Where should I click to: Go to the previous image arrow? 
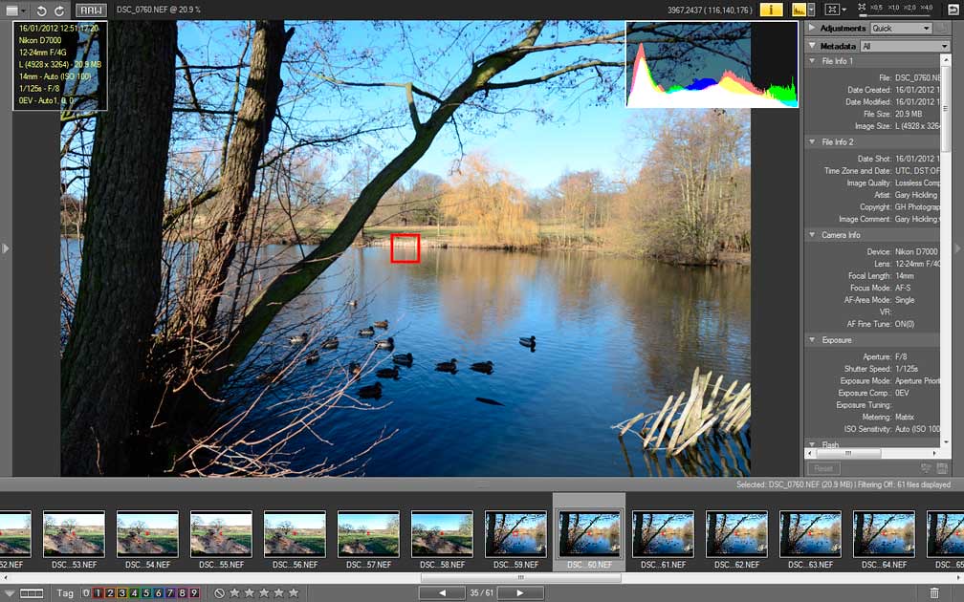(x=442, y=592)
